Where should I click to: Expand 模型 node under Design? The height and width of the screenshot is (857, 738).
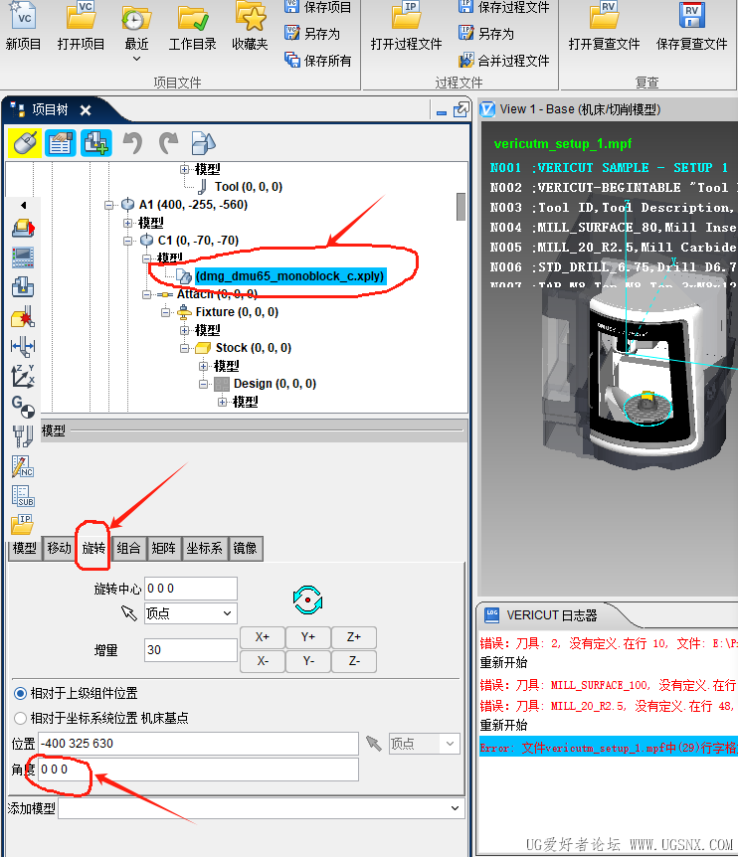pyautogui.click(x=222, y=403)
